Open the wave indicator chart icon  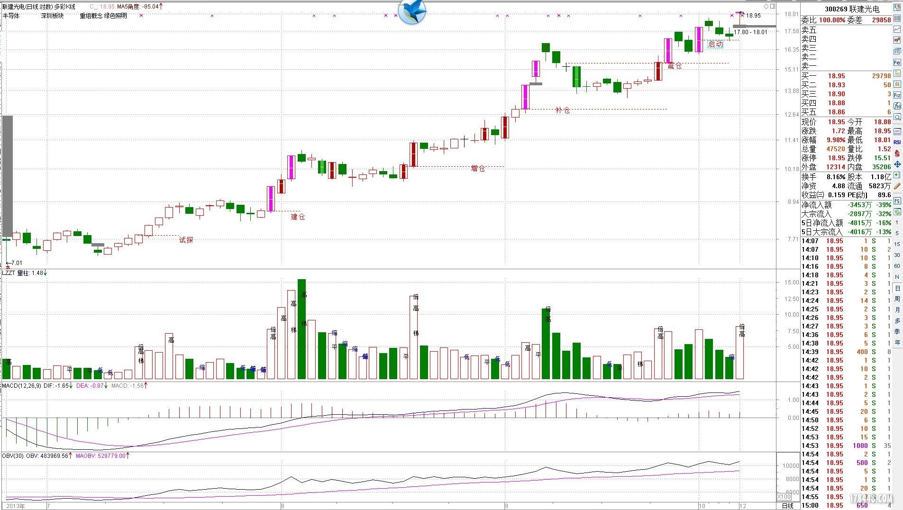[x=897, y=131]
